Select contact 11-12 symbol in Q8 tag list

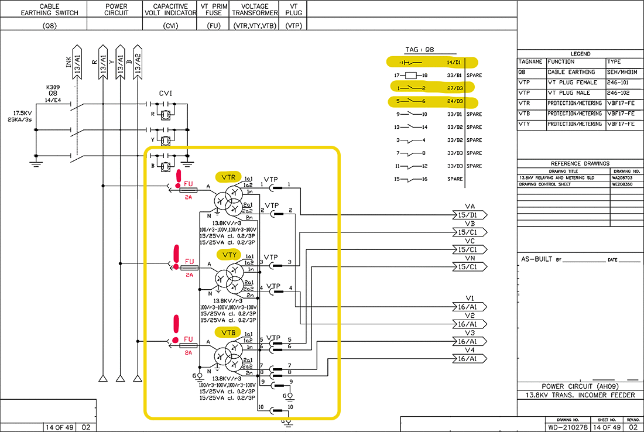[411, 166]
